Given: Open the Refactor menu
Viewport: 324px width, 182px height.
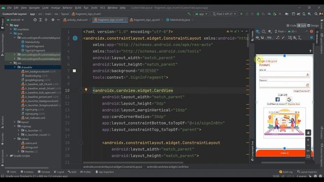Looking at the screenshot, I should point(67,8).
